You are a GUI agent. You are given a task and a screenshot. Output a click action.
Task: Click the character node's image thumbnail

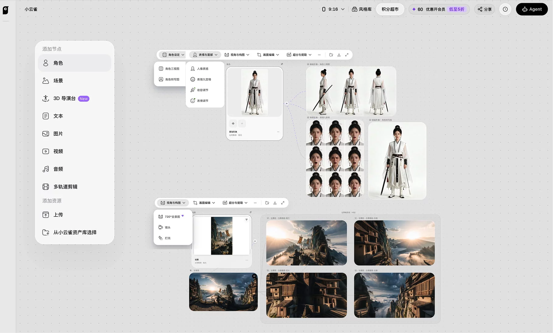[254, 92]
